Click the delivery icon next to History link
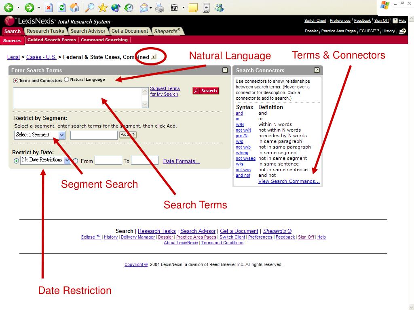The height and width of the screenshot is (310, 414). coord(402,31)
